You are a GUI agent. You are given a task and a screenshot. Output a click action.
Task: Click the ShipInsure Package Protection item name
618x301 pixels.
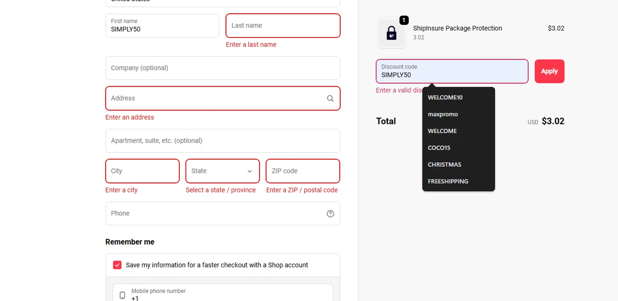pos(457,28)
